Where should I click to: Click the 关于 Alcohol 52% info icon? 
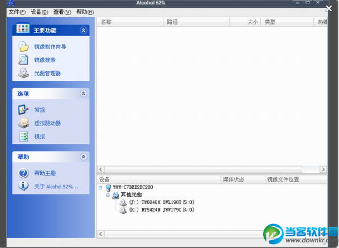click(23, 186)
